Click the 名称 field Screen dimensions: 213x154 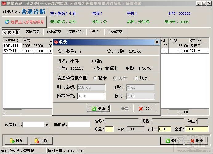(122, 121)
